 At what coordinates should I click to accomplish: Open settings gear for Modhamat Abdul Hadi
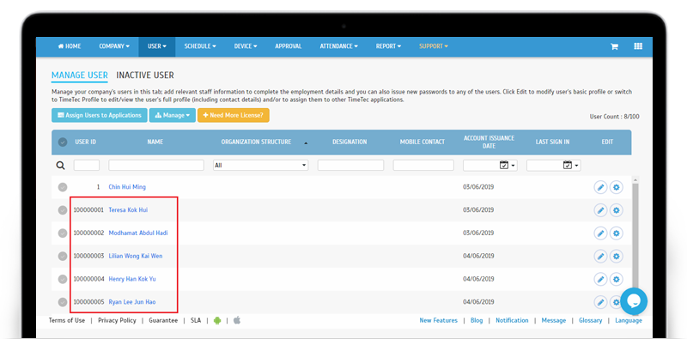[x=616, y=233]
